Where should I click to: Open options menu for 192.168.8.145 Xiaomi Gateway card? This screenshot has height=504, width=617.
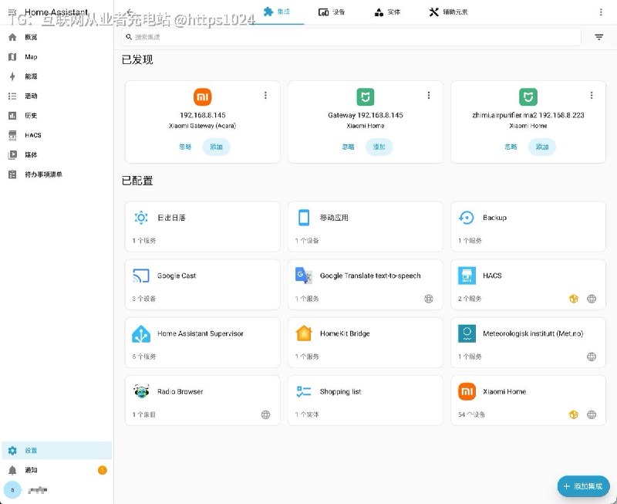point(265,95)
